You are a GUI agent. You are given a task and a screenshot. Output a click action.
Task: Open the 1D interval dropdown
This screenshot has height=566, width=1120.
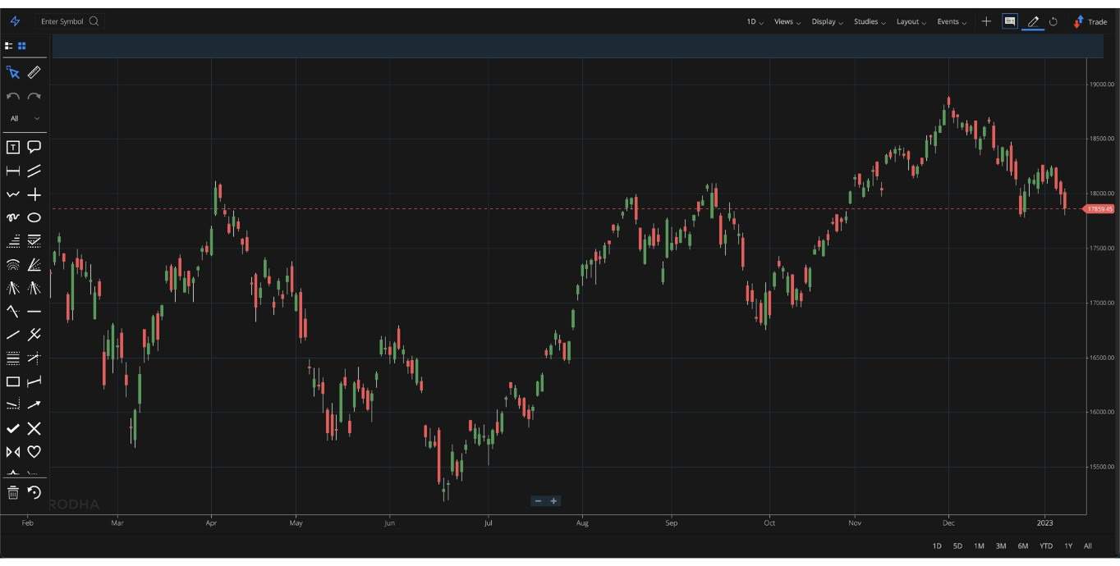tap(753, 21)
